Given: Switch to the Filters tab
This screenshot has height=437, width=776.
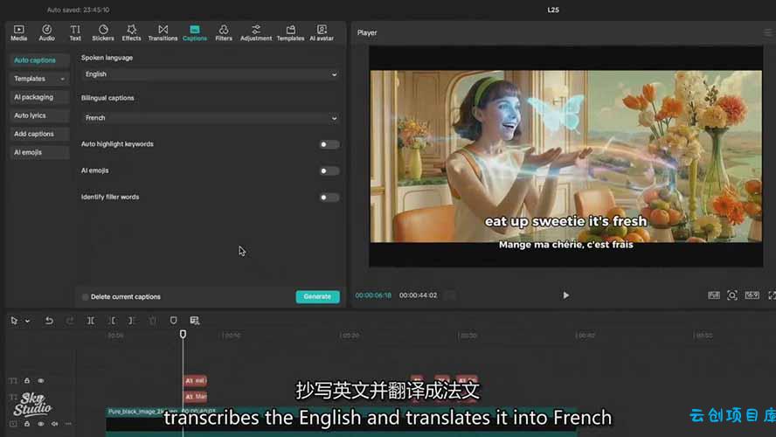Looking at the screenshot, I should pyautogui.click(x=224, y=32).
